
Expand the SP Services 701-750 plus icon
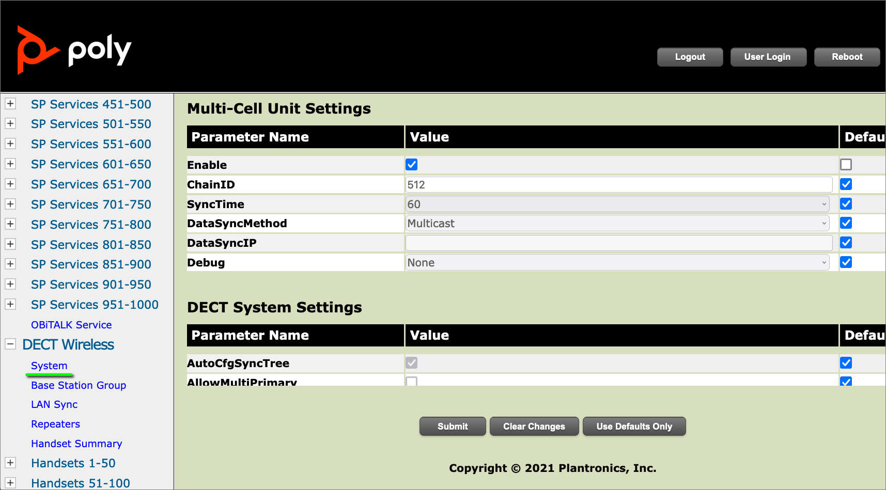click(10, 204)
